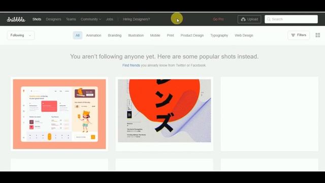Click the Find friends link
Viewport: 325px width, 183px height.
(131, 65)
